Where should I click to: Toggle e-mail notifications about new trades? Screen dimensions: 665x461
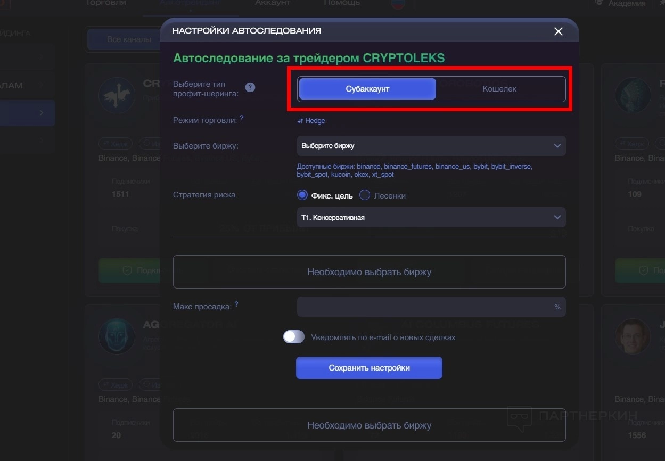[294, 337]
